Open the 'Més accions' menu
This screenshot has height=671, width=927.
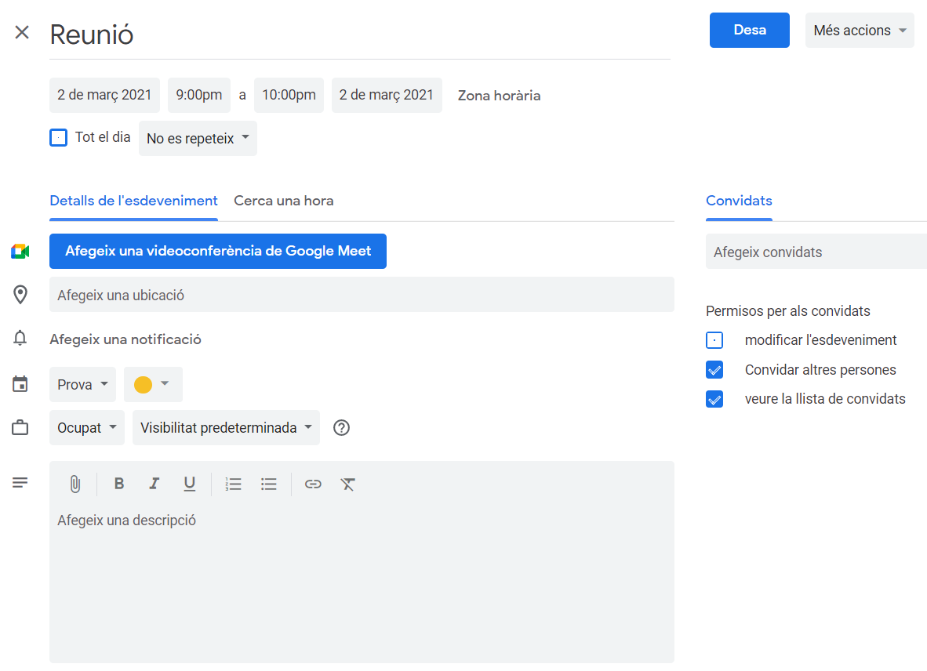click(860, 31)
